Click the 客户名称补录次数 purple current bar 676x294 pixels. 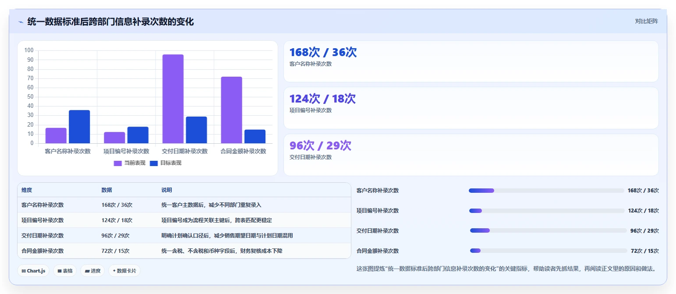click(56, 135)
